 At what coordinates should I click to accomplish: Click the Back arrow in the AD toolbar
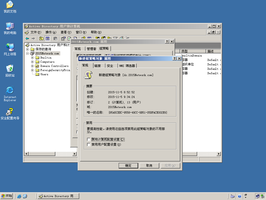(x=27, y=39)
